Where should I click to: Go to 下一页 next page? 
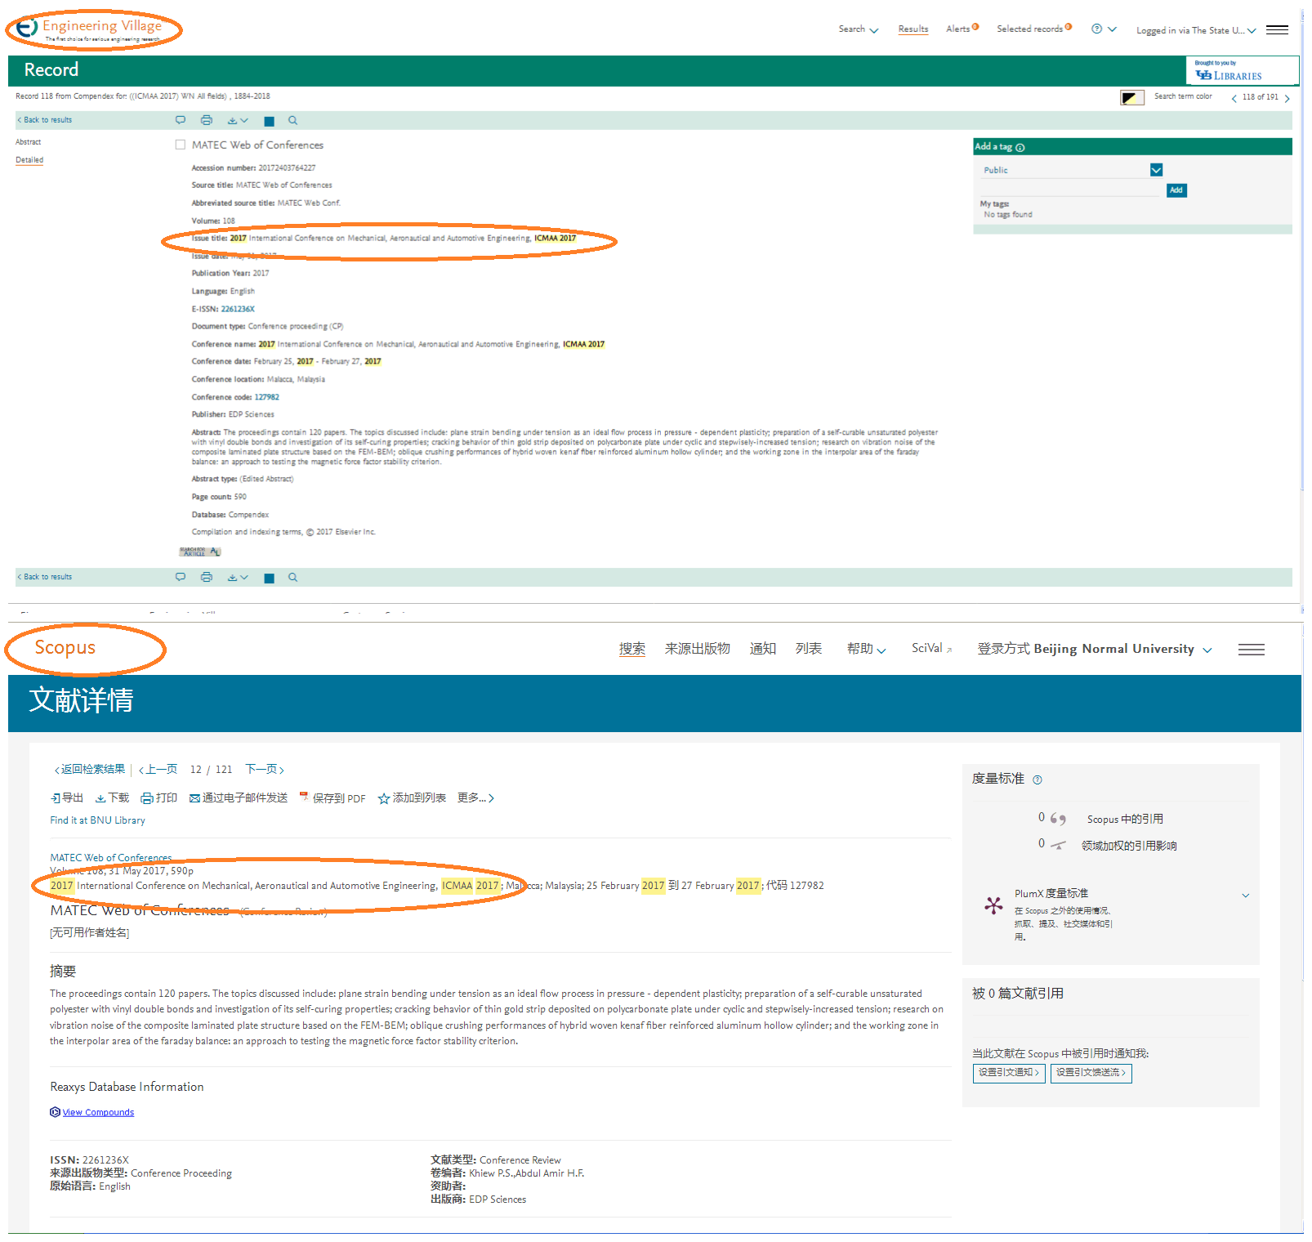pyautogui.click(x=265, y=770)
